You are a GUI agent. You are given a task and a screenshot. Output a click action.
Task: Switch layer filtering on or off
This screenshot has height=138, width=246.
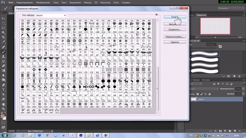pyautogui.click(x=244, y=84)
